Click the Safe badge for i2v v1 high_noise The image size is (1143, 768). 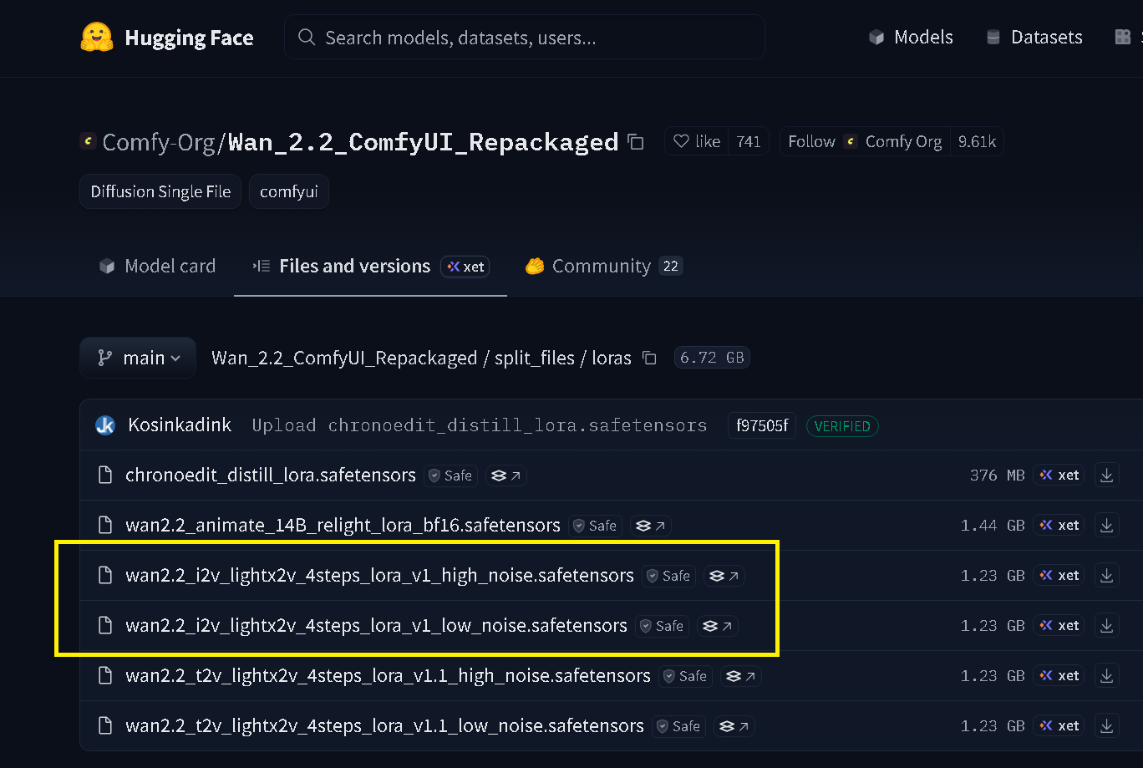668,576
